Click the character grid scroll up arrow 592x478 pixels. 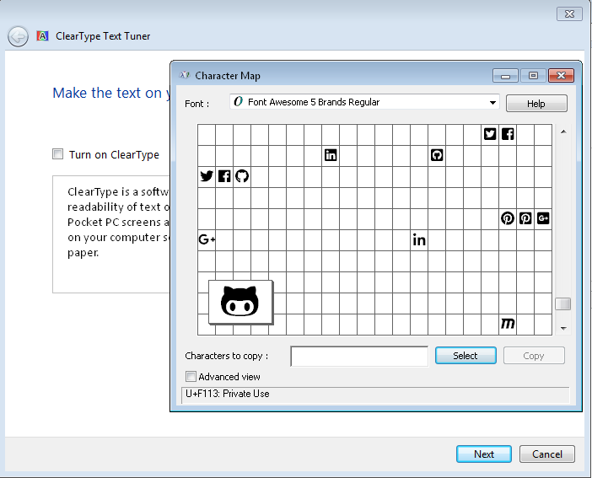[x=563, y=132]
